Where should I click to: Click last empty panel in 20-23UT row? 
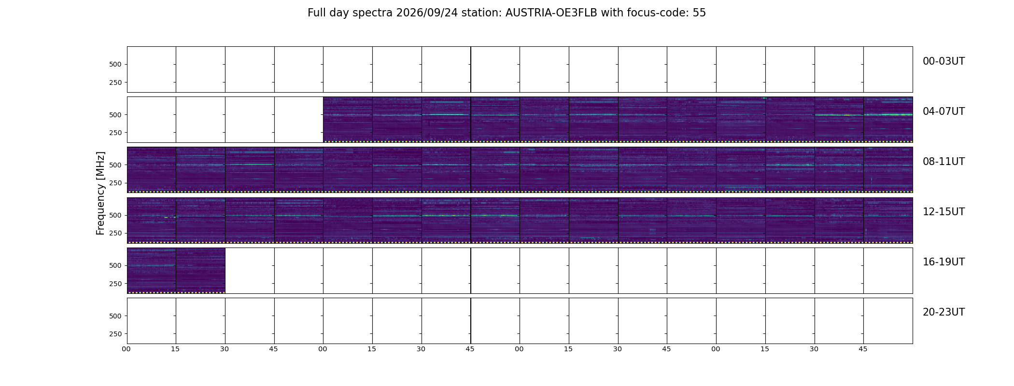888,321
